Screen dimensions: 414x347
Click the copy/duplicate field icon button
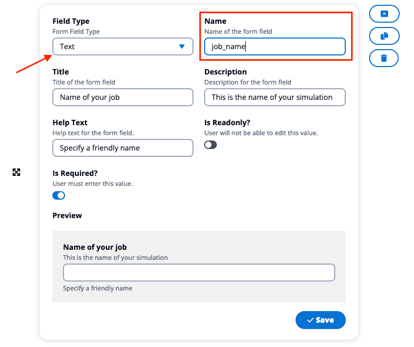(x=384, y=36)
